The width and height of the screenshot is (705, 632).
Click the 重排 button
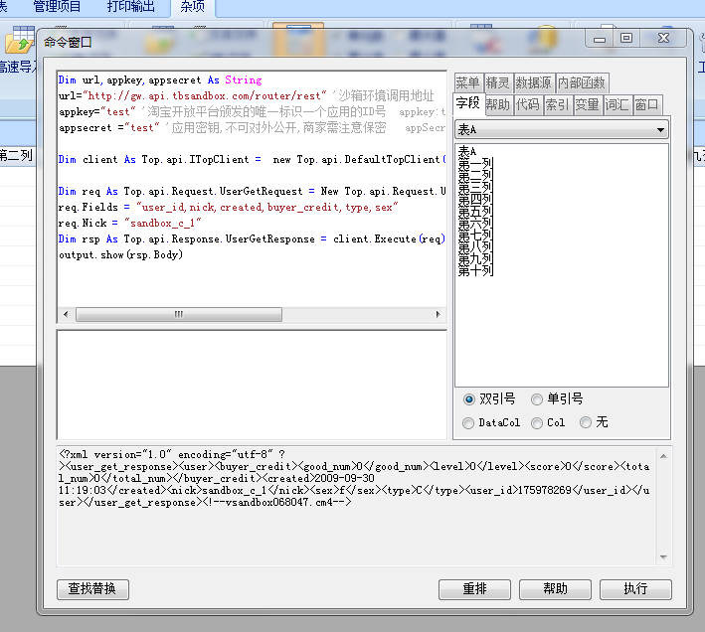click(x=474, y=589)
